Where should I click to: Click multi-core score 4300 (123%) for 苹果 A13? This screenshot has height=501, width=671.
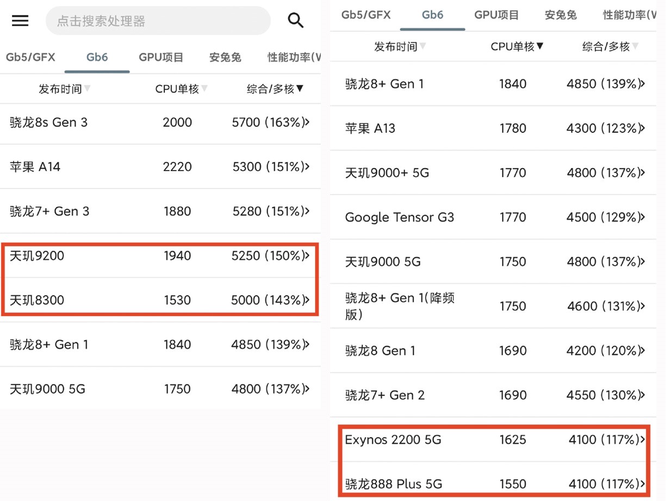click(x=603, y=128)
